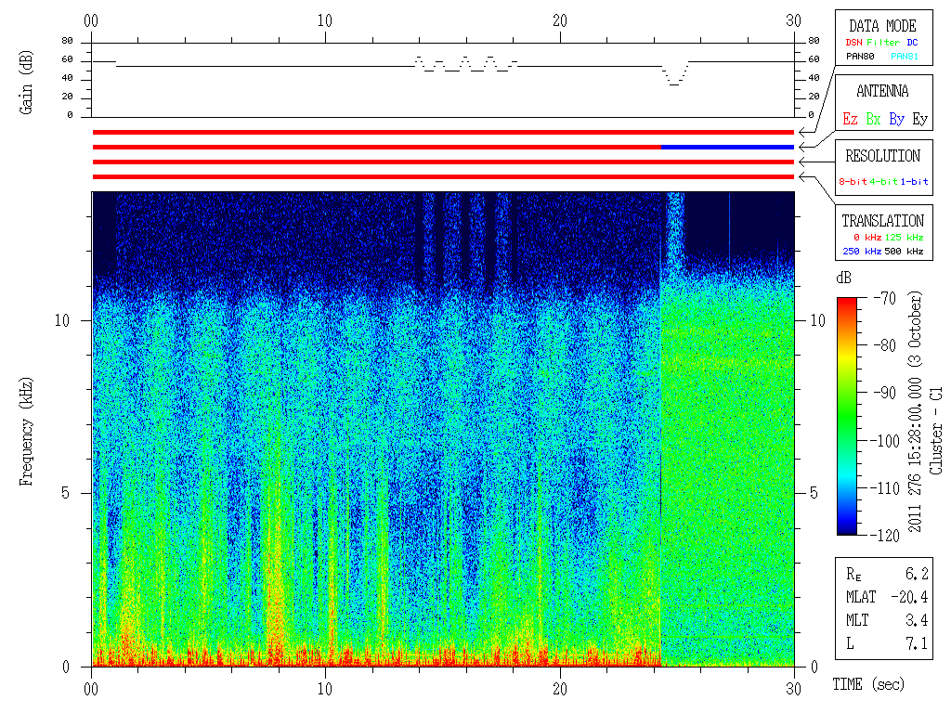The image size is (951, 713).
Task: Click the gain dip near 25 seconds
Action: (x=674, y=73)
